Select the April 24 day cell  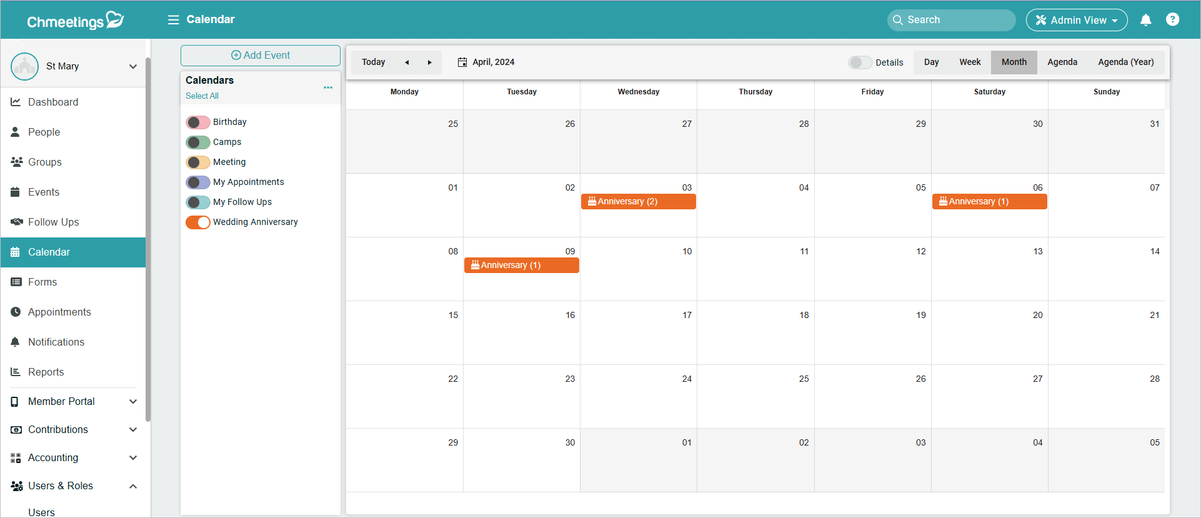639,397
